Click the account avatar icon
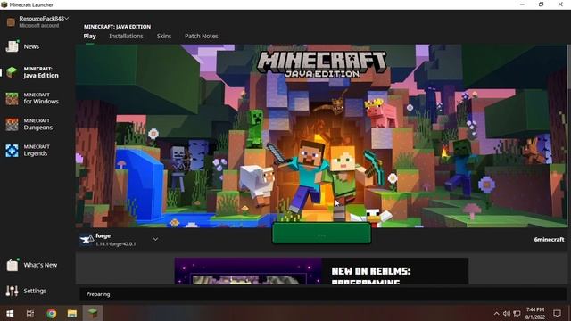Screen dimensions: 571x321 coord(11,21)
